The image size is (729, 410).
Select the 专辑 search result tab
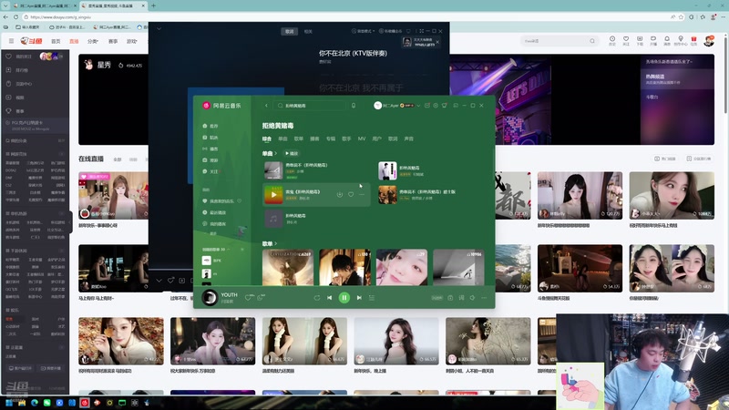[331, 138]
